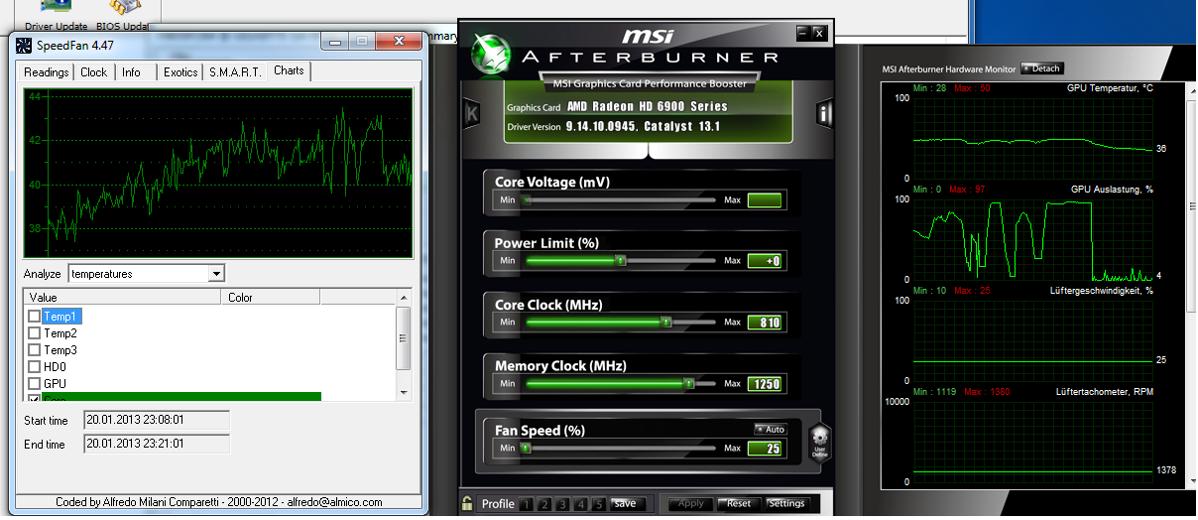The width and height of the screenshot is (1198, 520).
Task: Select profile slot 3
Action: (563, 504)
